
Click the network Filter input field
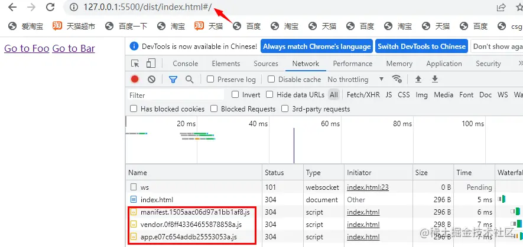point(176,95)
